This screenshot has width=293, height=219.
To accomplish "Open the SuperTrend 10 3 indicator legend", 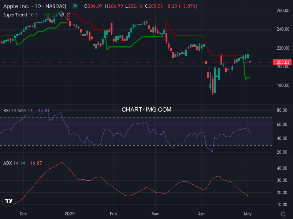I will [21, 15].
